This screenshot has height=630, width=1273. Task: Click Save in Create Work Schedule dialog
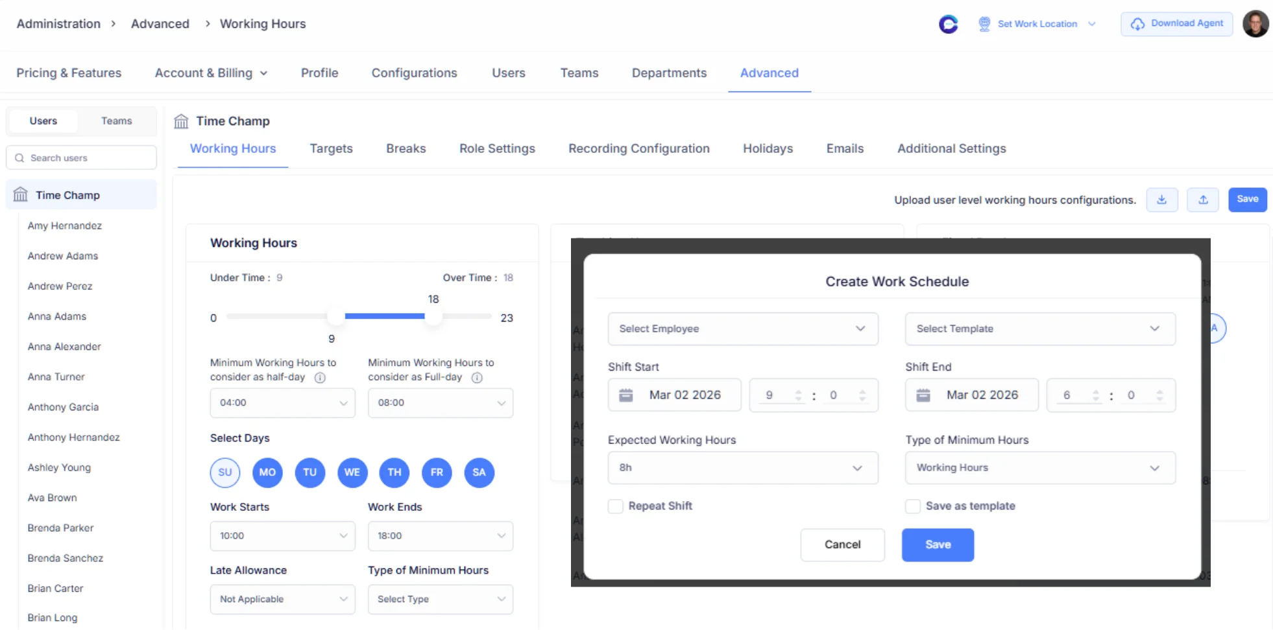[x=937, y=544]
